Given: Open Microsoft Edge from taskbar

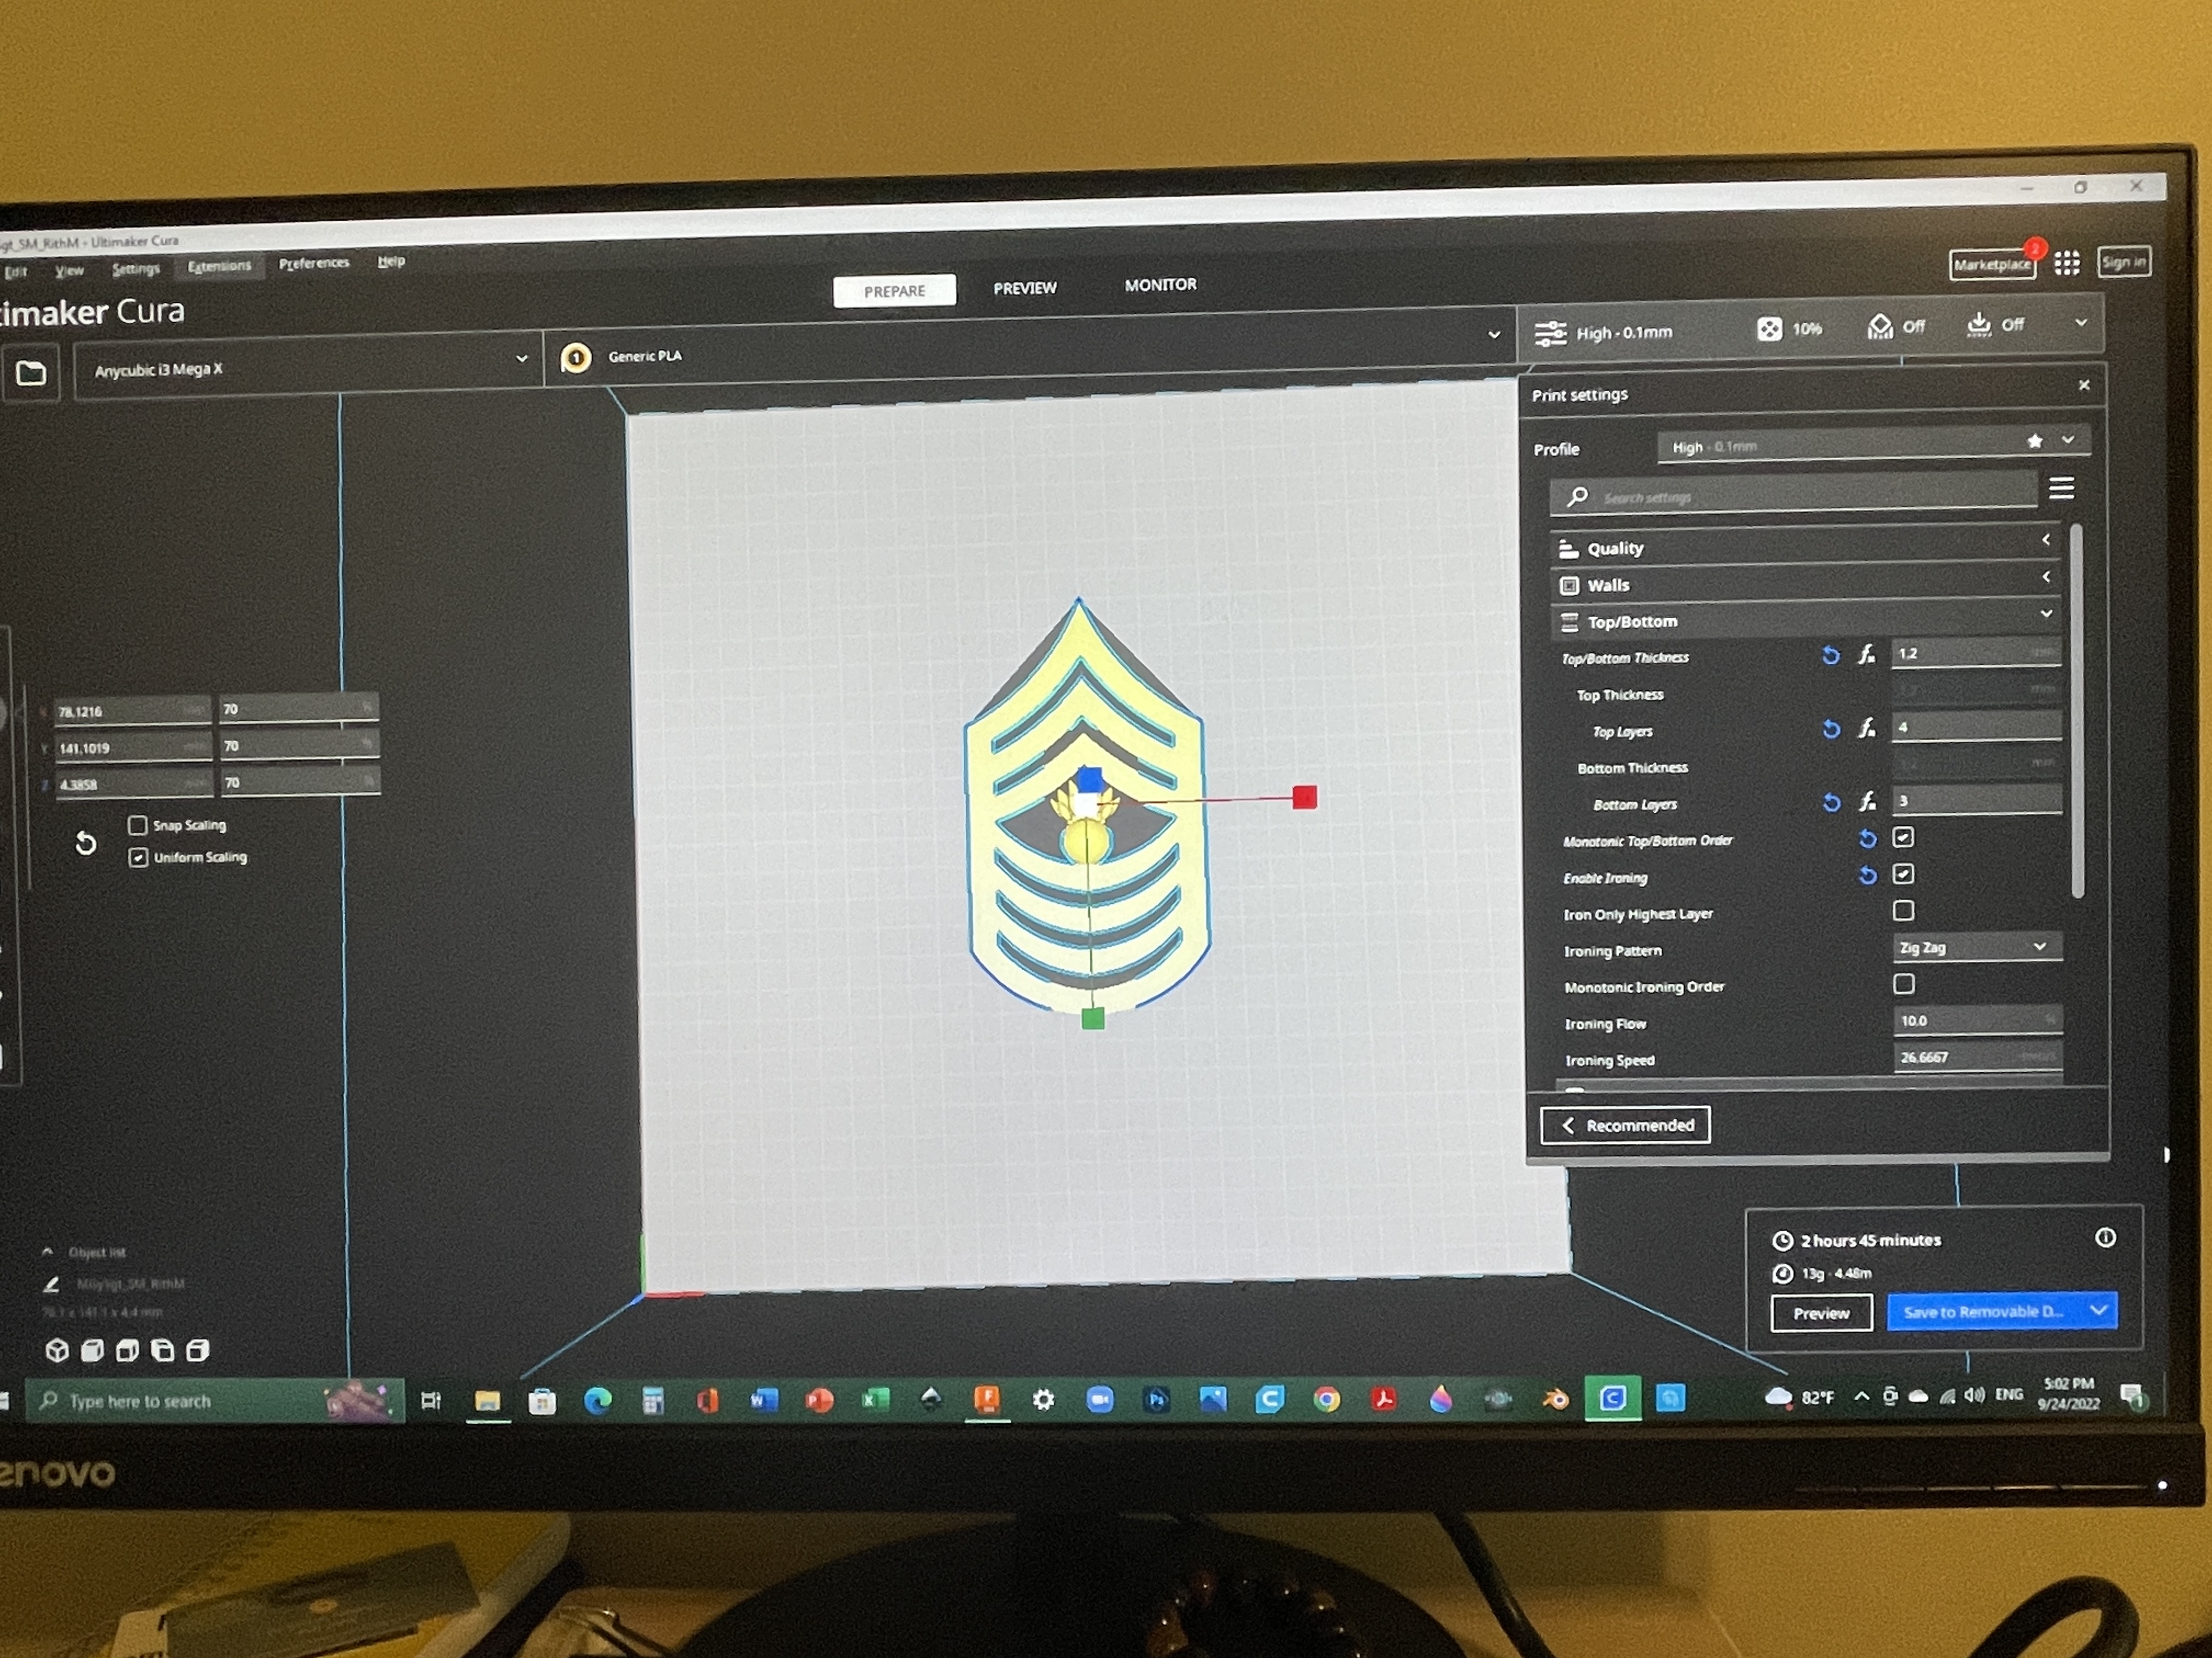Looking at the screenshot, I should point(598,1400).
